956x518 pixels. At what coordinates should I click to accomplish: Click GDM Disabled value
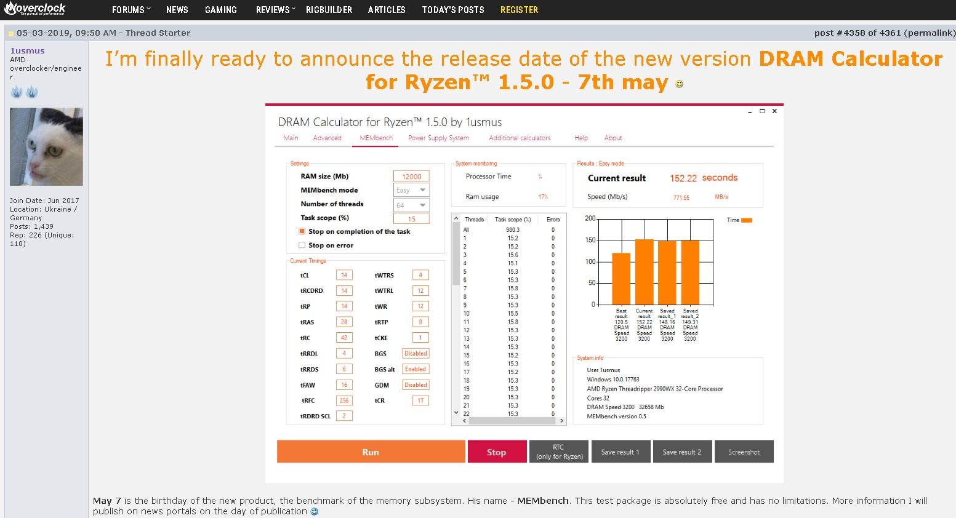[x=416, y=385]
